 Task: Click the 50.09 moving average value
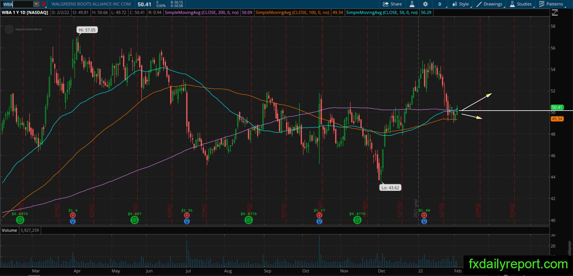[247, 13]
